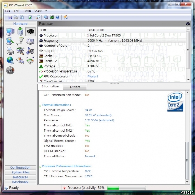Select the Number of Core row
Image resolution: width=195 pixels, height=195 pixels.
(x=112, y=46)
